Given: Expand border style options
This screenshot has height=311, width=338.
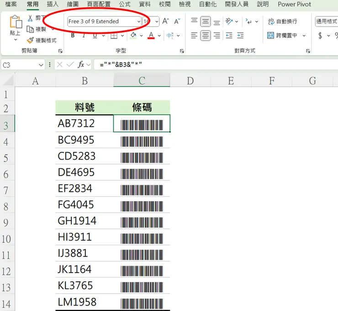Looking at the screenshot, I should (122, 36).
